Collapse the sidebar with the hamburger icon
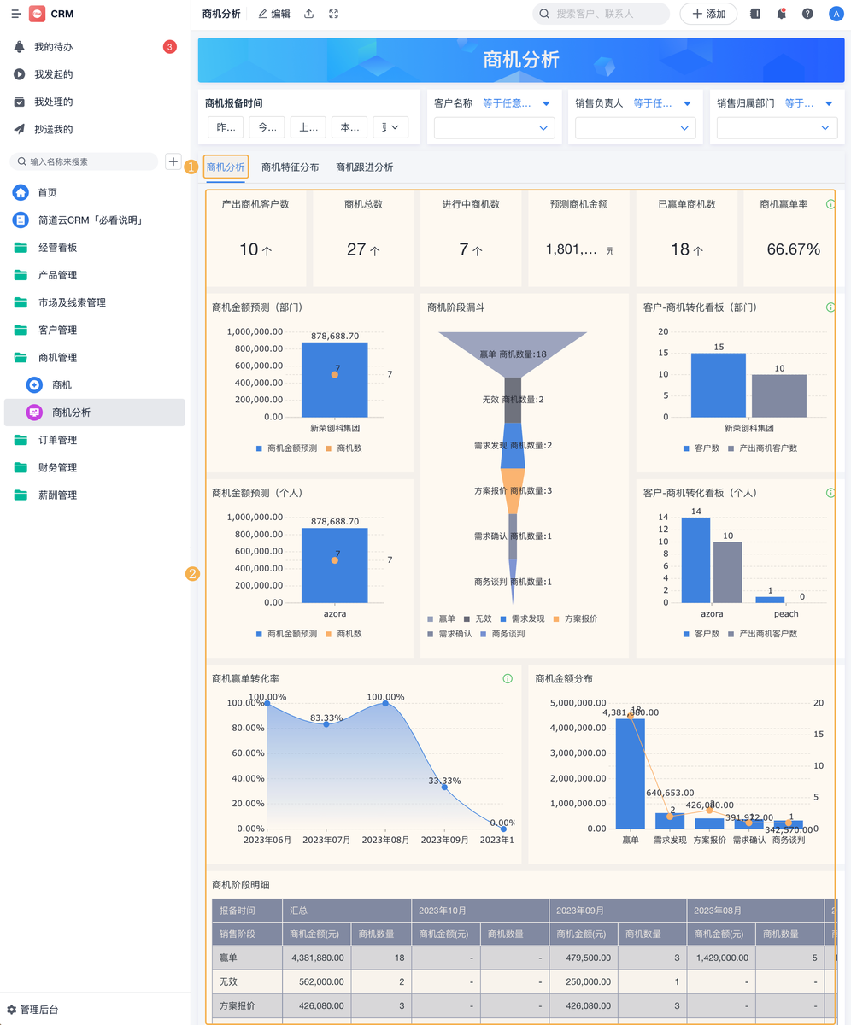The width and height of the screenshot is (851, 1025). (x=16, y=14)
